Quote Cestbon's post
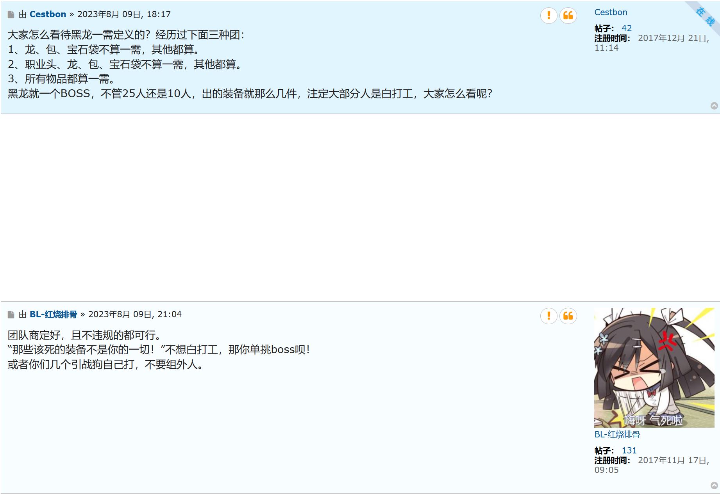This screenshot has height=494, width=720. coord(568,16)
